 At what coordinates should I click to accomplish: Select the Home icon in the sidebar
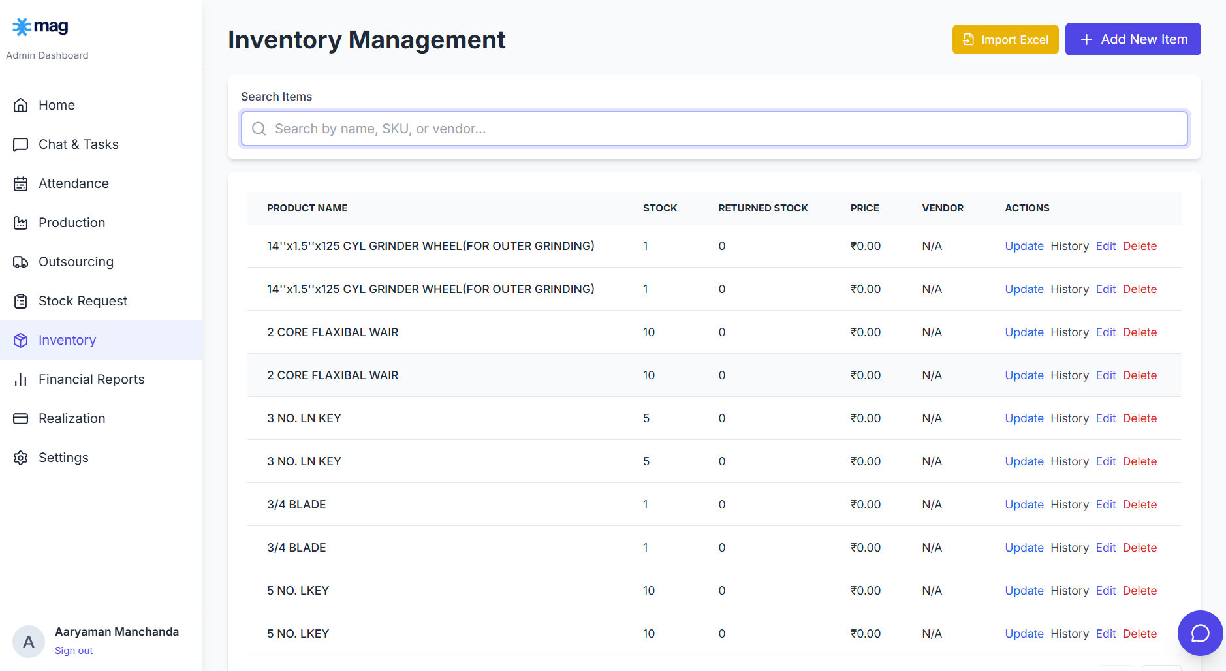click(x=20, y=104)
